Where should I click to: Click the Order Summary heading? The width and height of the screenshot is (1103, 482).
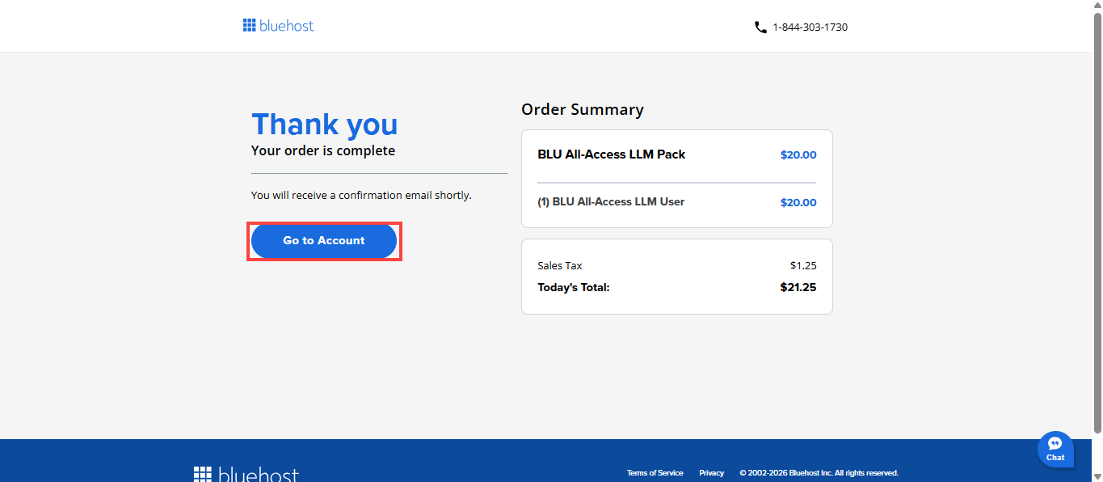point(582,109)
